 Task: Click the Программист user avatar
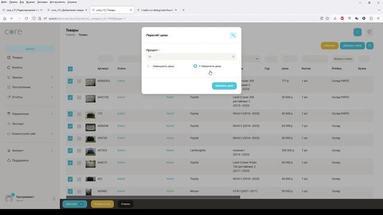coord(10,198)
